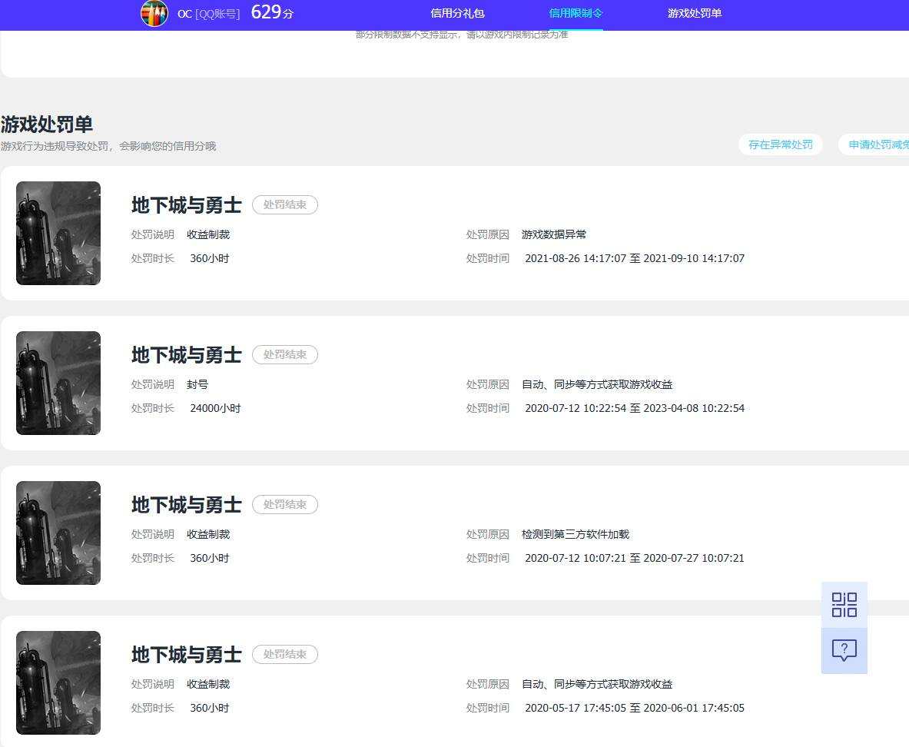909x747 pixels.
Task: Select the 游戏数据异常 reason text
Action: pos(554,234)
